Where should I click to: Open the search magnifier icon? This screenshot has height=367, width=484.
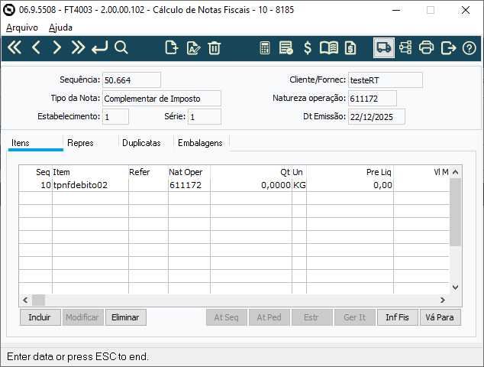[x=121, y=48]
